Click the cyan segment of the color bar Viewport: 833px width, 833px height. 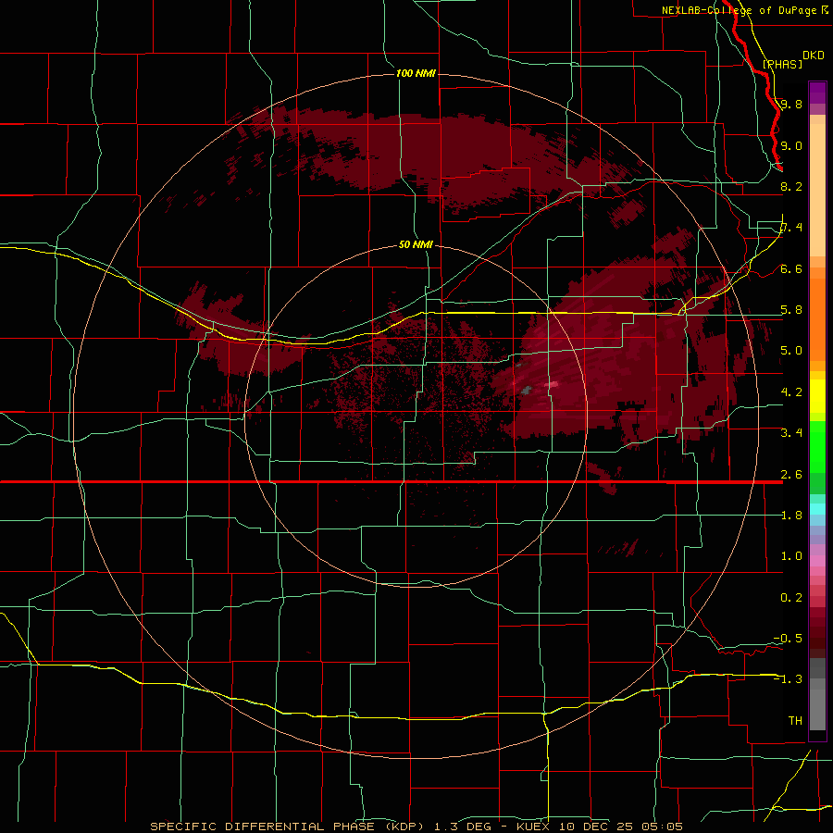pyautogui.click(x=817, y=508)
